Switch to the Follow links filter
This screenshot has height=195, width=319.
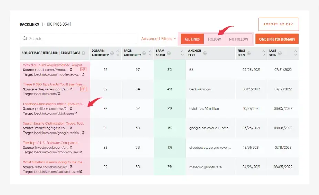pos(214,39)
